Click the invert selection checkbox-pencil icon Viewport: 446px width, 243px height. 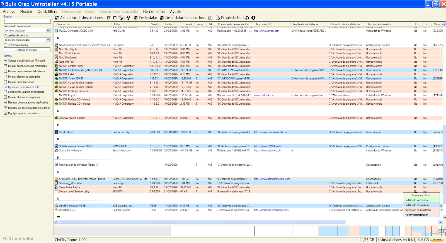click(121, 18)
